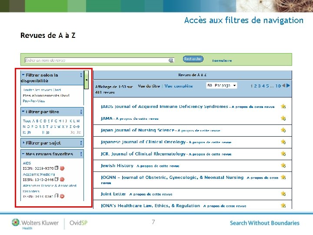Image resolution: width=313 pixels, height=235 pixels.
Task: Click the star icon for Jewish History
Action: pos(283,165)
